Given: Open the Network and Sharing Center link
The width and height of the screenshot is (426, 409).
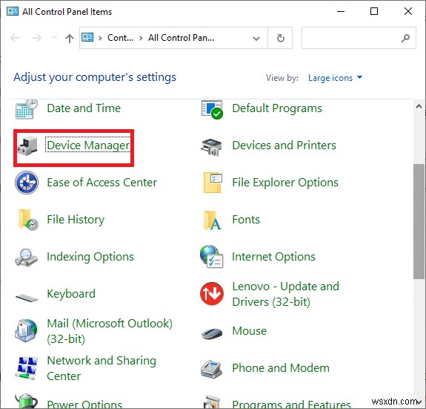Looking at the screenshot, I should pos(101,368).
